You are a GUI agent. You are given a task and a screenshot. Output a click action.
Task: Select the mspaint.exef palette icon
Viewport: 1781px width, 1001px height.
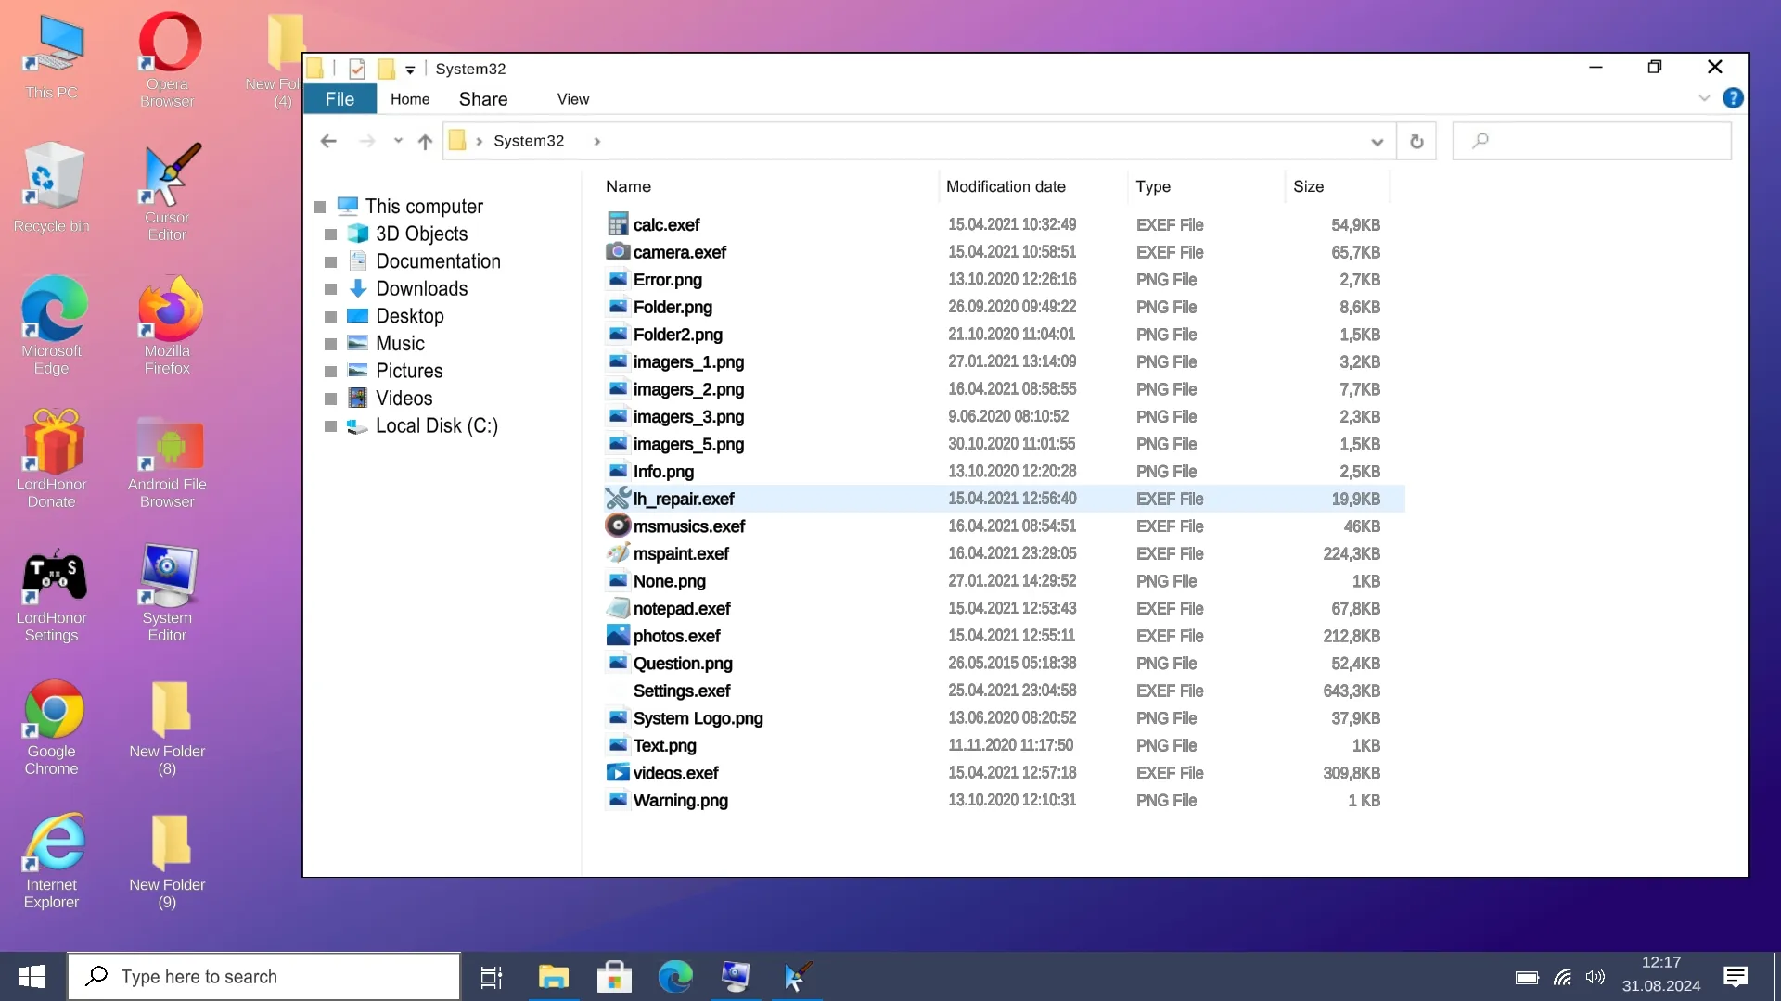point(618,553)
